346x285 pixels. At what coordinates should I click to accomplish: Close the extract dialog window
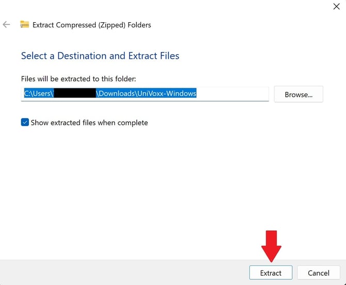click(336, 6)
